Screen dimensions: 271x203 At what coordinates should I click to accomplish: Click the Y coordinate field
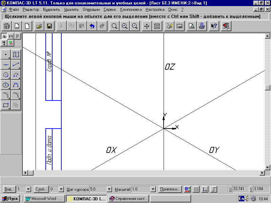(261, 189)
